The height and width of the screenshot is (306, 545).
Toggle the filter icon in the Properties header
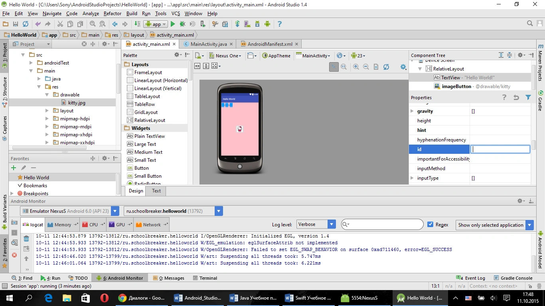click(x=528, y=97)
